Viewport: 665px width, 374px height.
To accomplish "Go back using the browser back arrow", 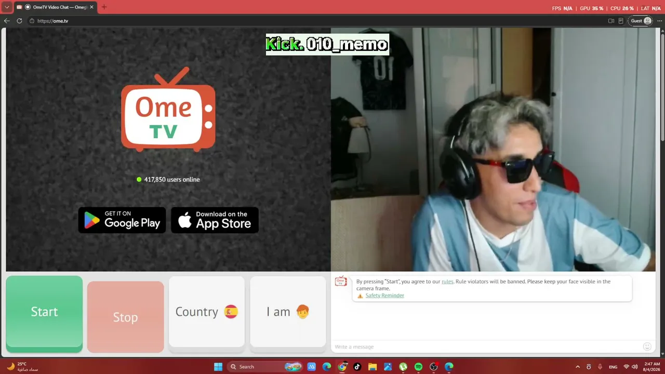I will 7,21.
